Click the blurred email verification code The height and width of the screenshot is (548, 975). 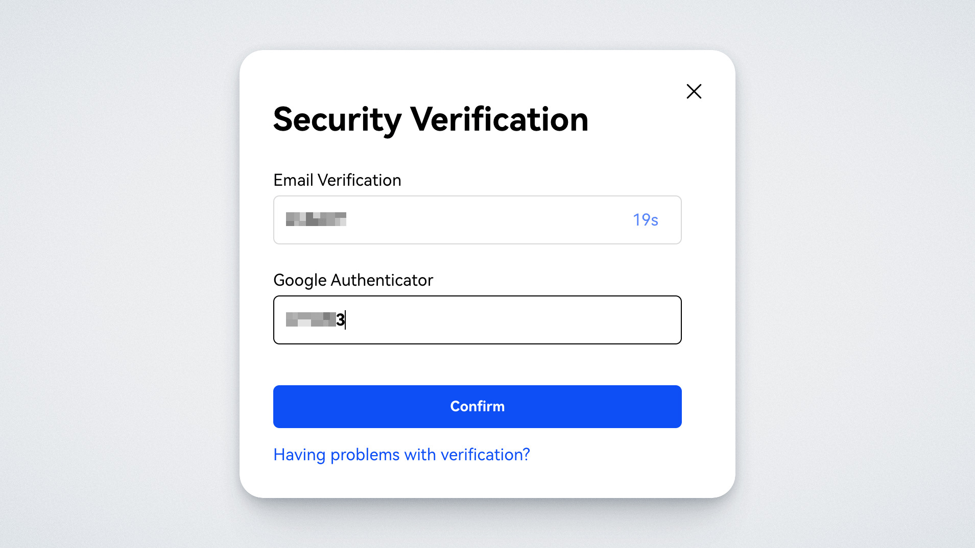click(x=316, y=219)
